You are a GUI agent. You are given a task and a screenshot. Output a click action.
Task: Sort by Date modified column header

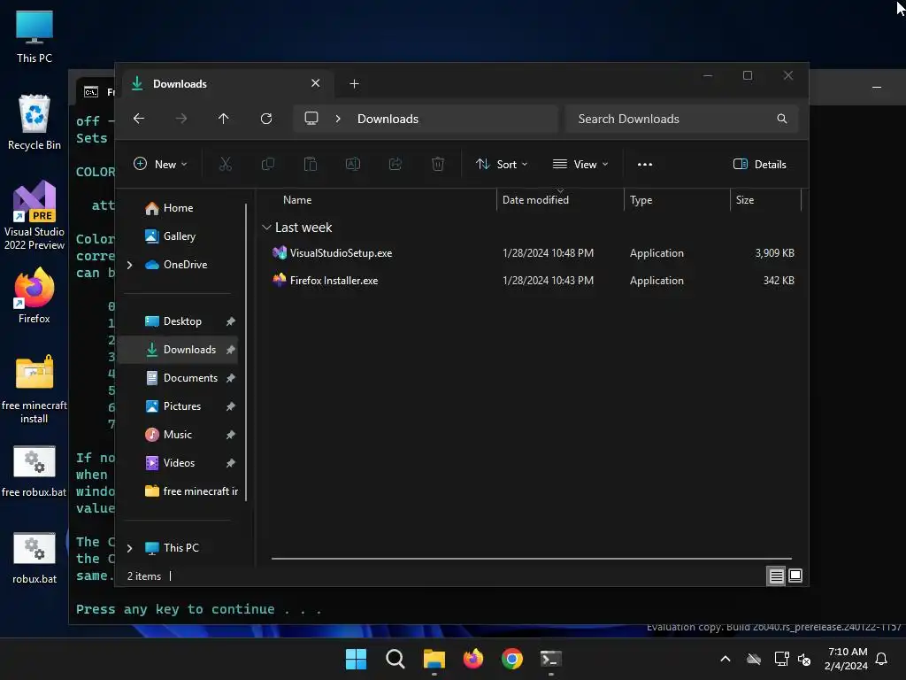[x=535, y=200]
